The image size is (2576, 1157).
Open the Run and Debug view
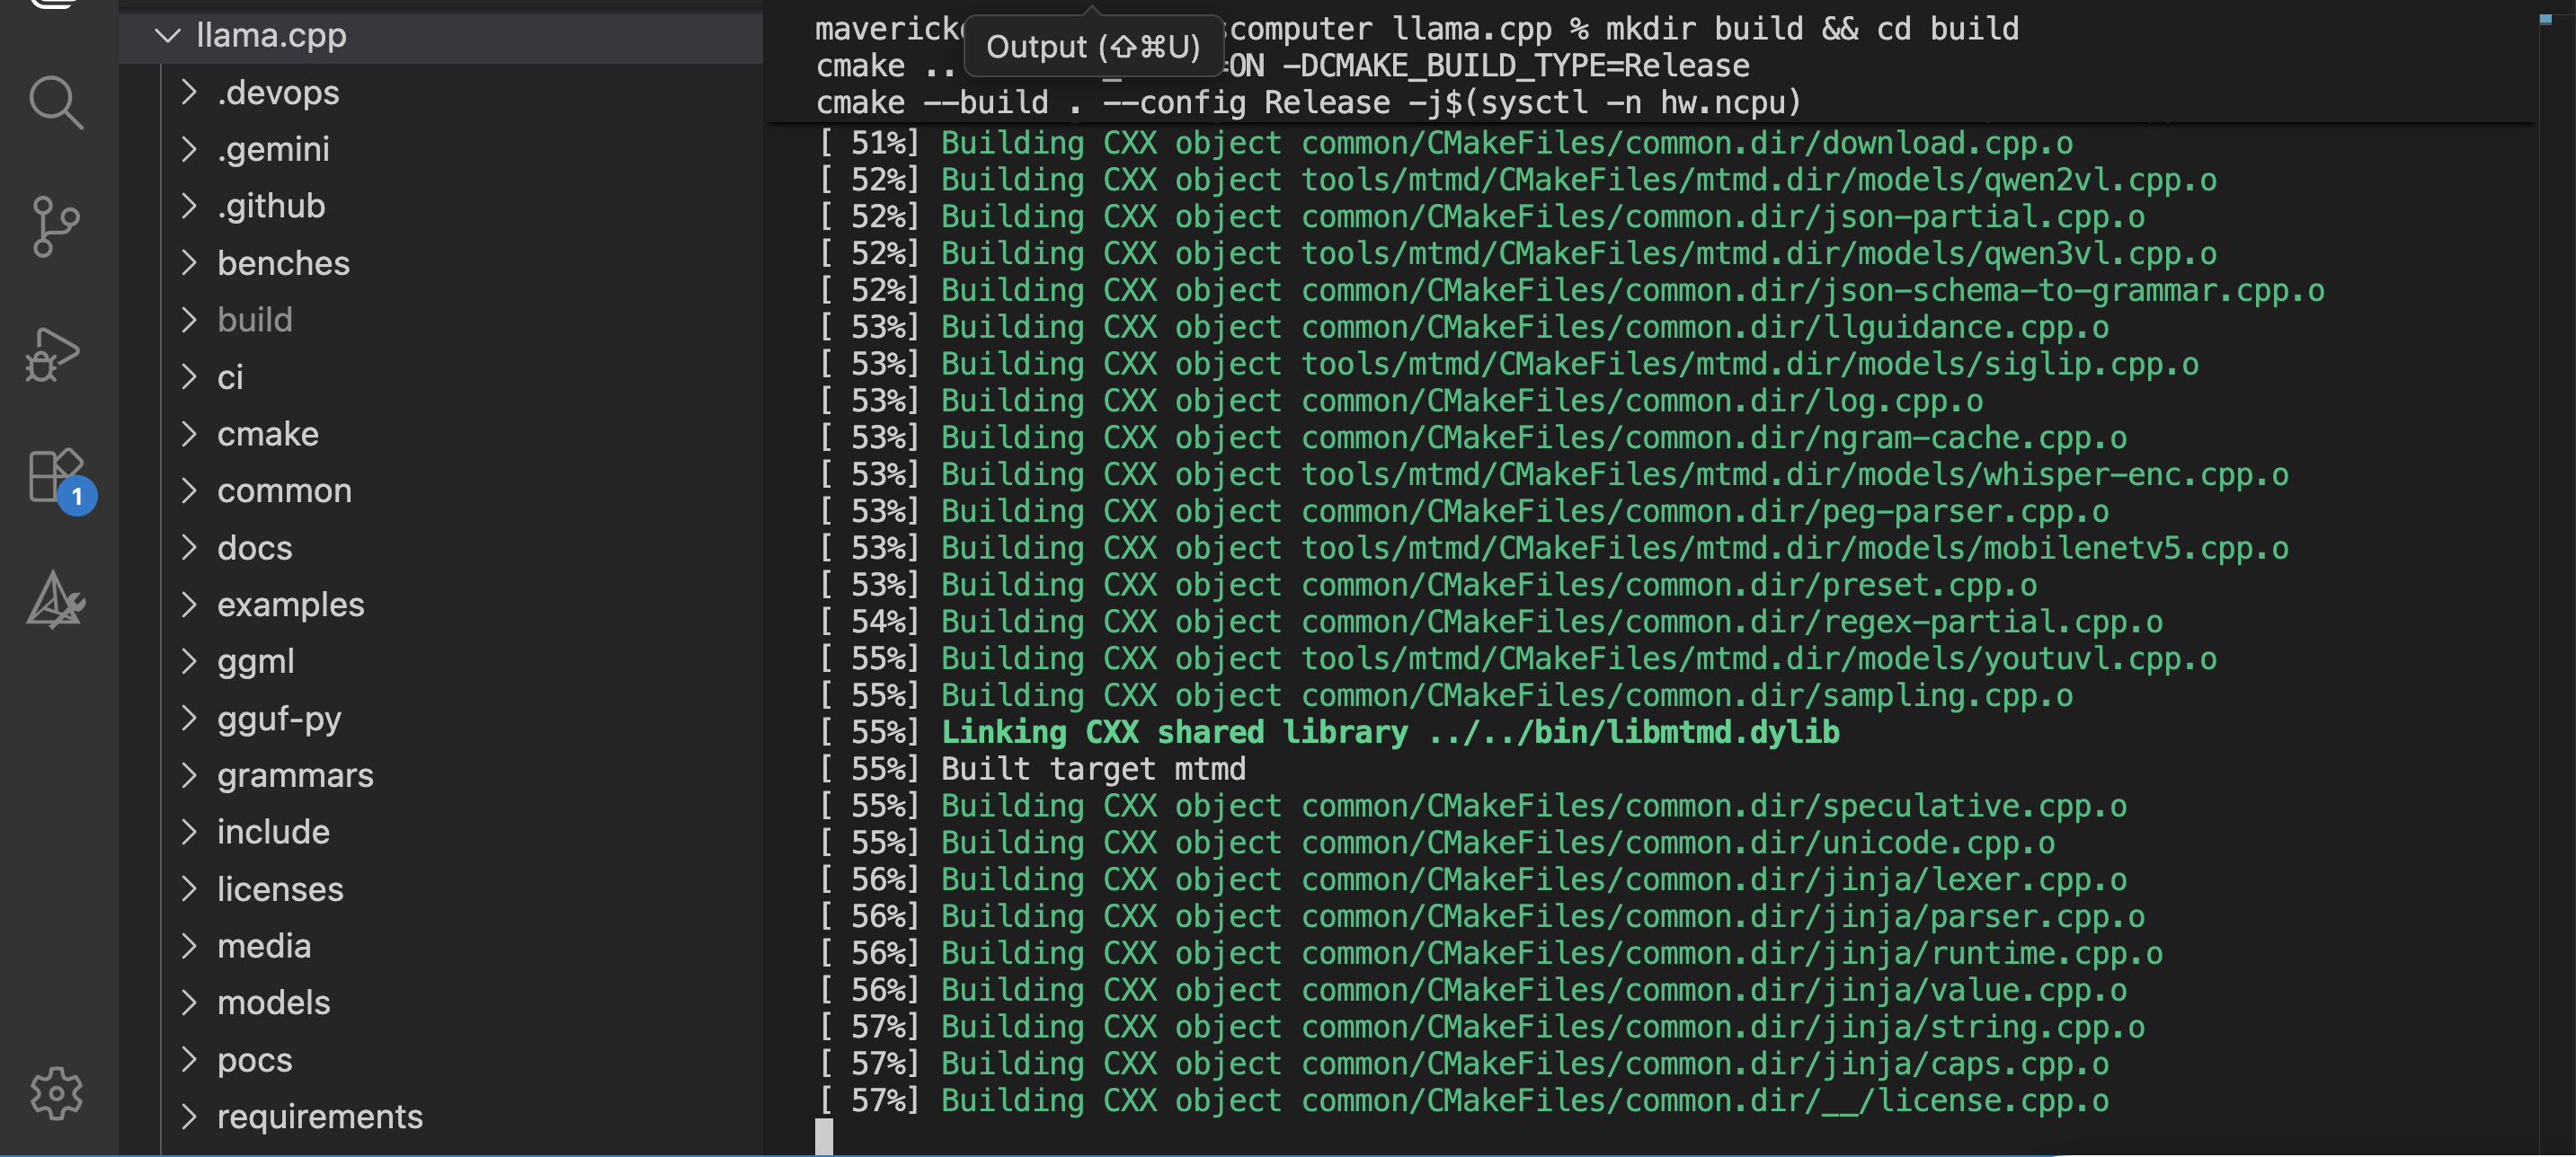(54, 354)
